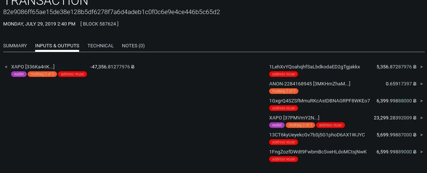Open the ANON-2284168945 output address
This screenshot has width=427, height=173.
coord(309,84)
